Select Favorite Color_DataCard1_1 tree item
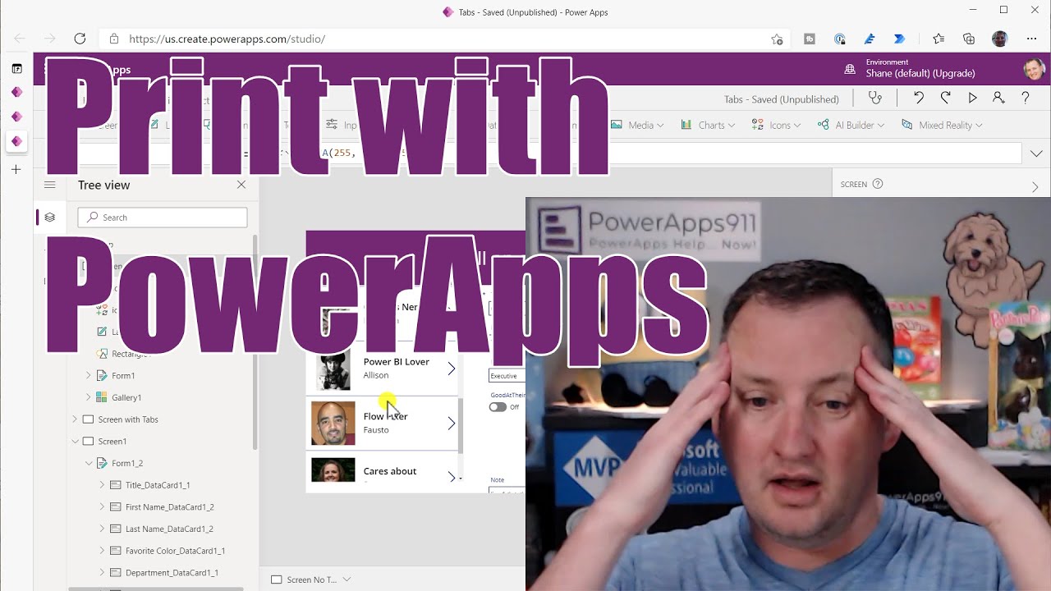This screenshot has width=1051, height=591. click(x=175, y=551)
